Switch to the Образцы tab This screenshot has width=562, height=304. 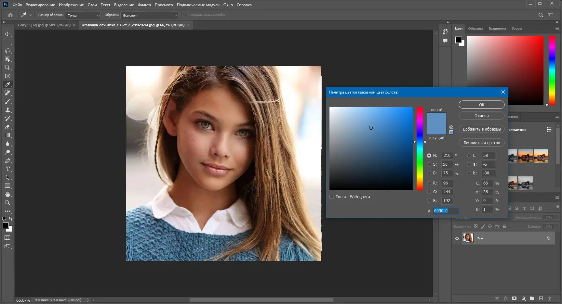coord(475,29)
